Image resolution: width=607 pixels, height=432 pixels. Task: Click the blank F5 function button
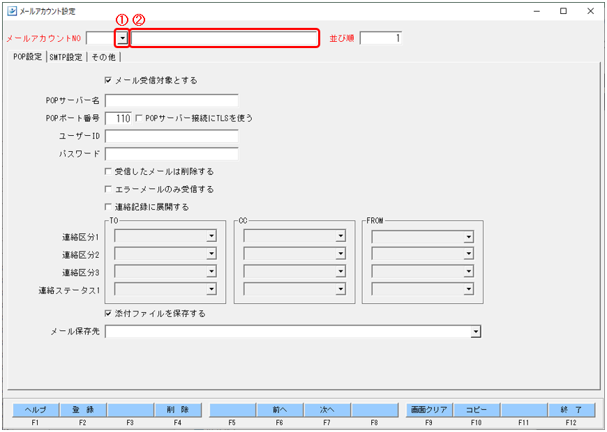coord(232,410)
